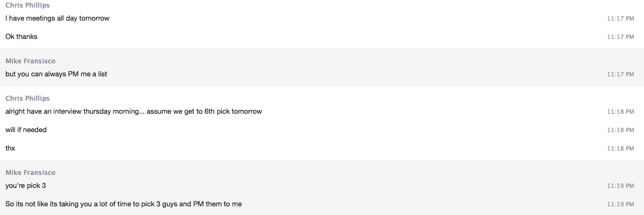
Task: Click timestamp next to 'I have meetings' message
Action: coord(621,18)
